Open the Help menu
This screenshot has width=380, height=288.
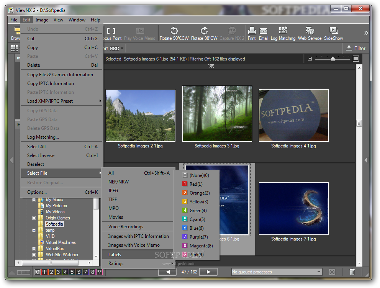pyautogui.click(x=95, y=20)
